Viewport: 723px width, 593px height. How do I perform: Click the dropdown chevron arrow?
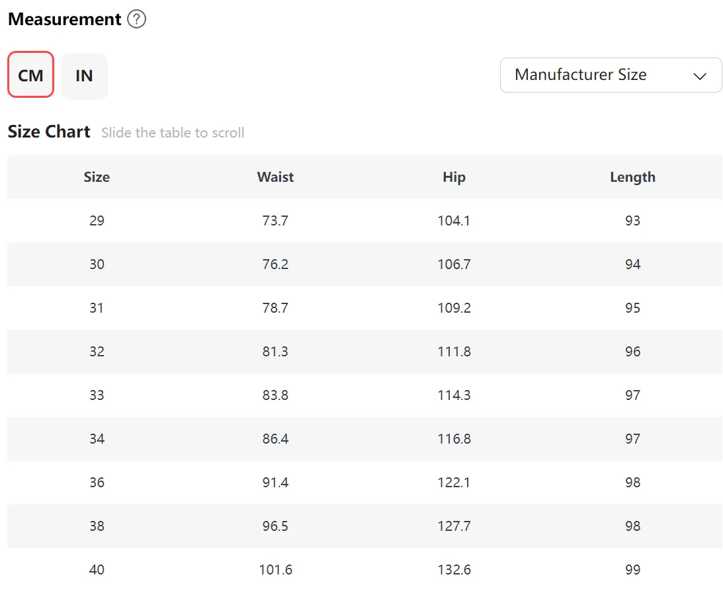click(699, 75)
